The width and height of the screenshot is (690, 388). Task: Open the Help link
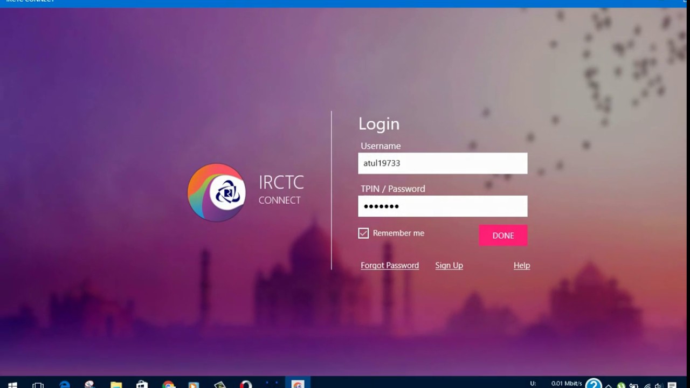522,265
